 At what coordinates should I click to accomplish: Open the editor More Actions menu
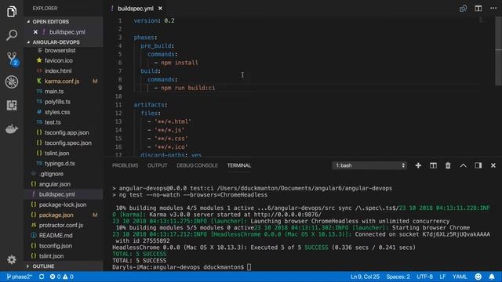point(493,9)
